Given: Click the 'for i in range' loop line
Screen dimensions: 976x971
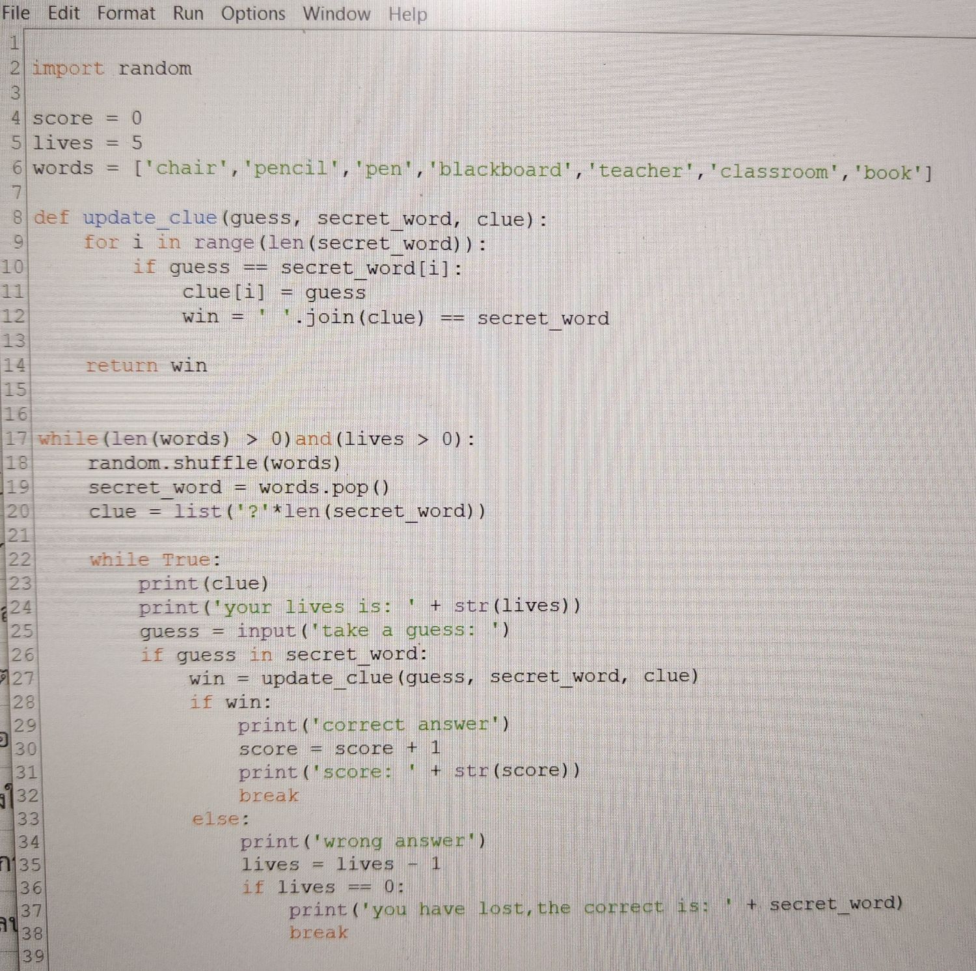Looking at the screenshot, I should (285, 243).
